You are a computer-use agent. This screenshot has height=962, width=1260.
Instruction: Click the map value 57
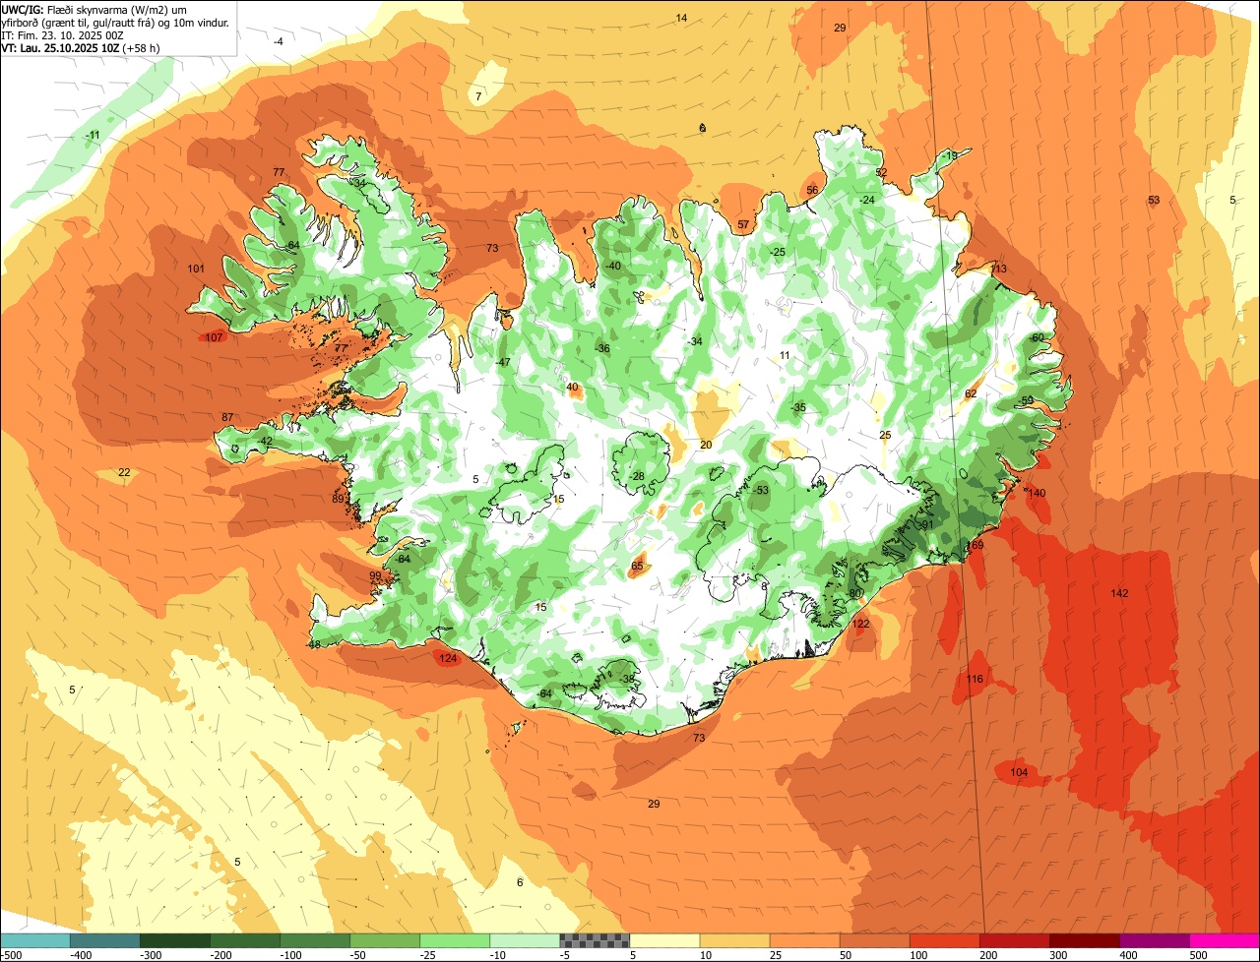tap(743, 225)
